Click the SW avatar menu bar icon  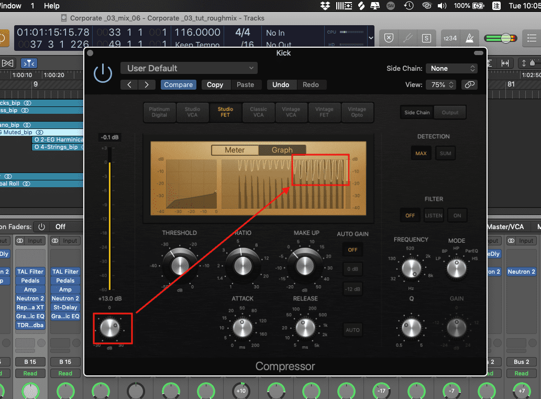pos(391,6)
